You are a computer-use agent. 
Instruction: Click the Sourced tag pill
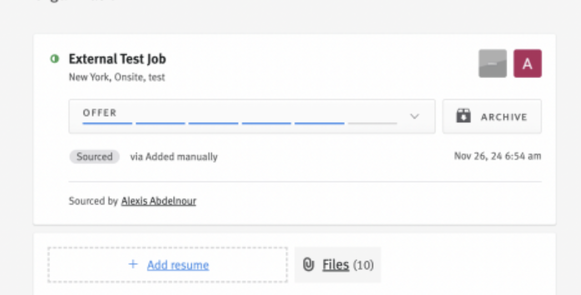[x=94, y=157]
